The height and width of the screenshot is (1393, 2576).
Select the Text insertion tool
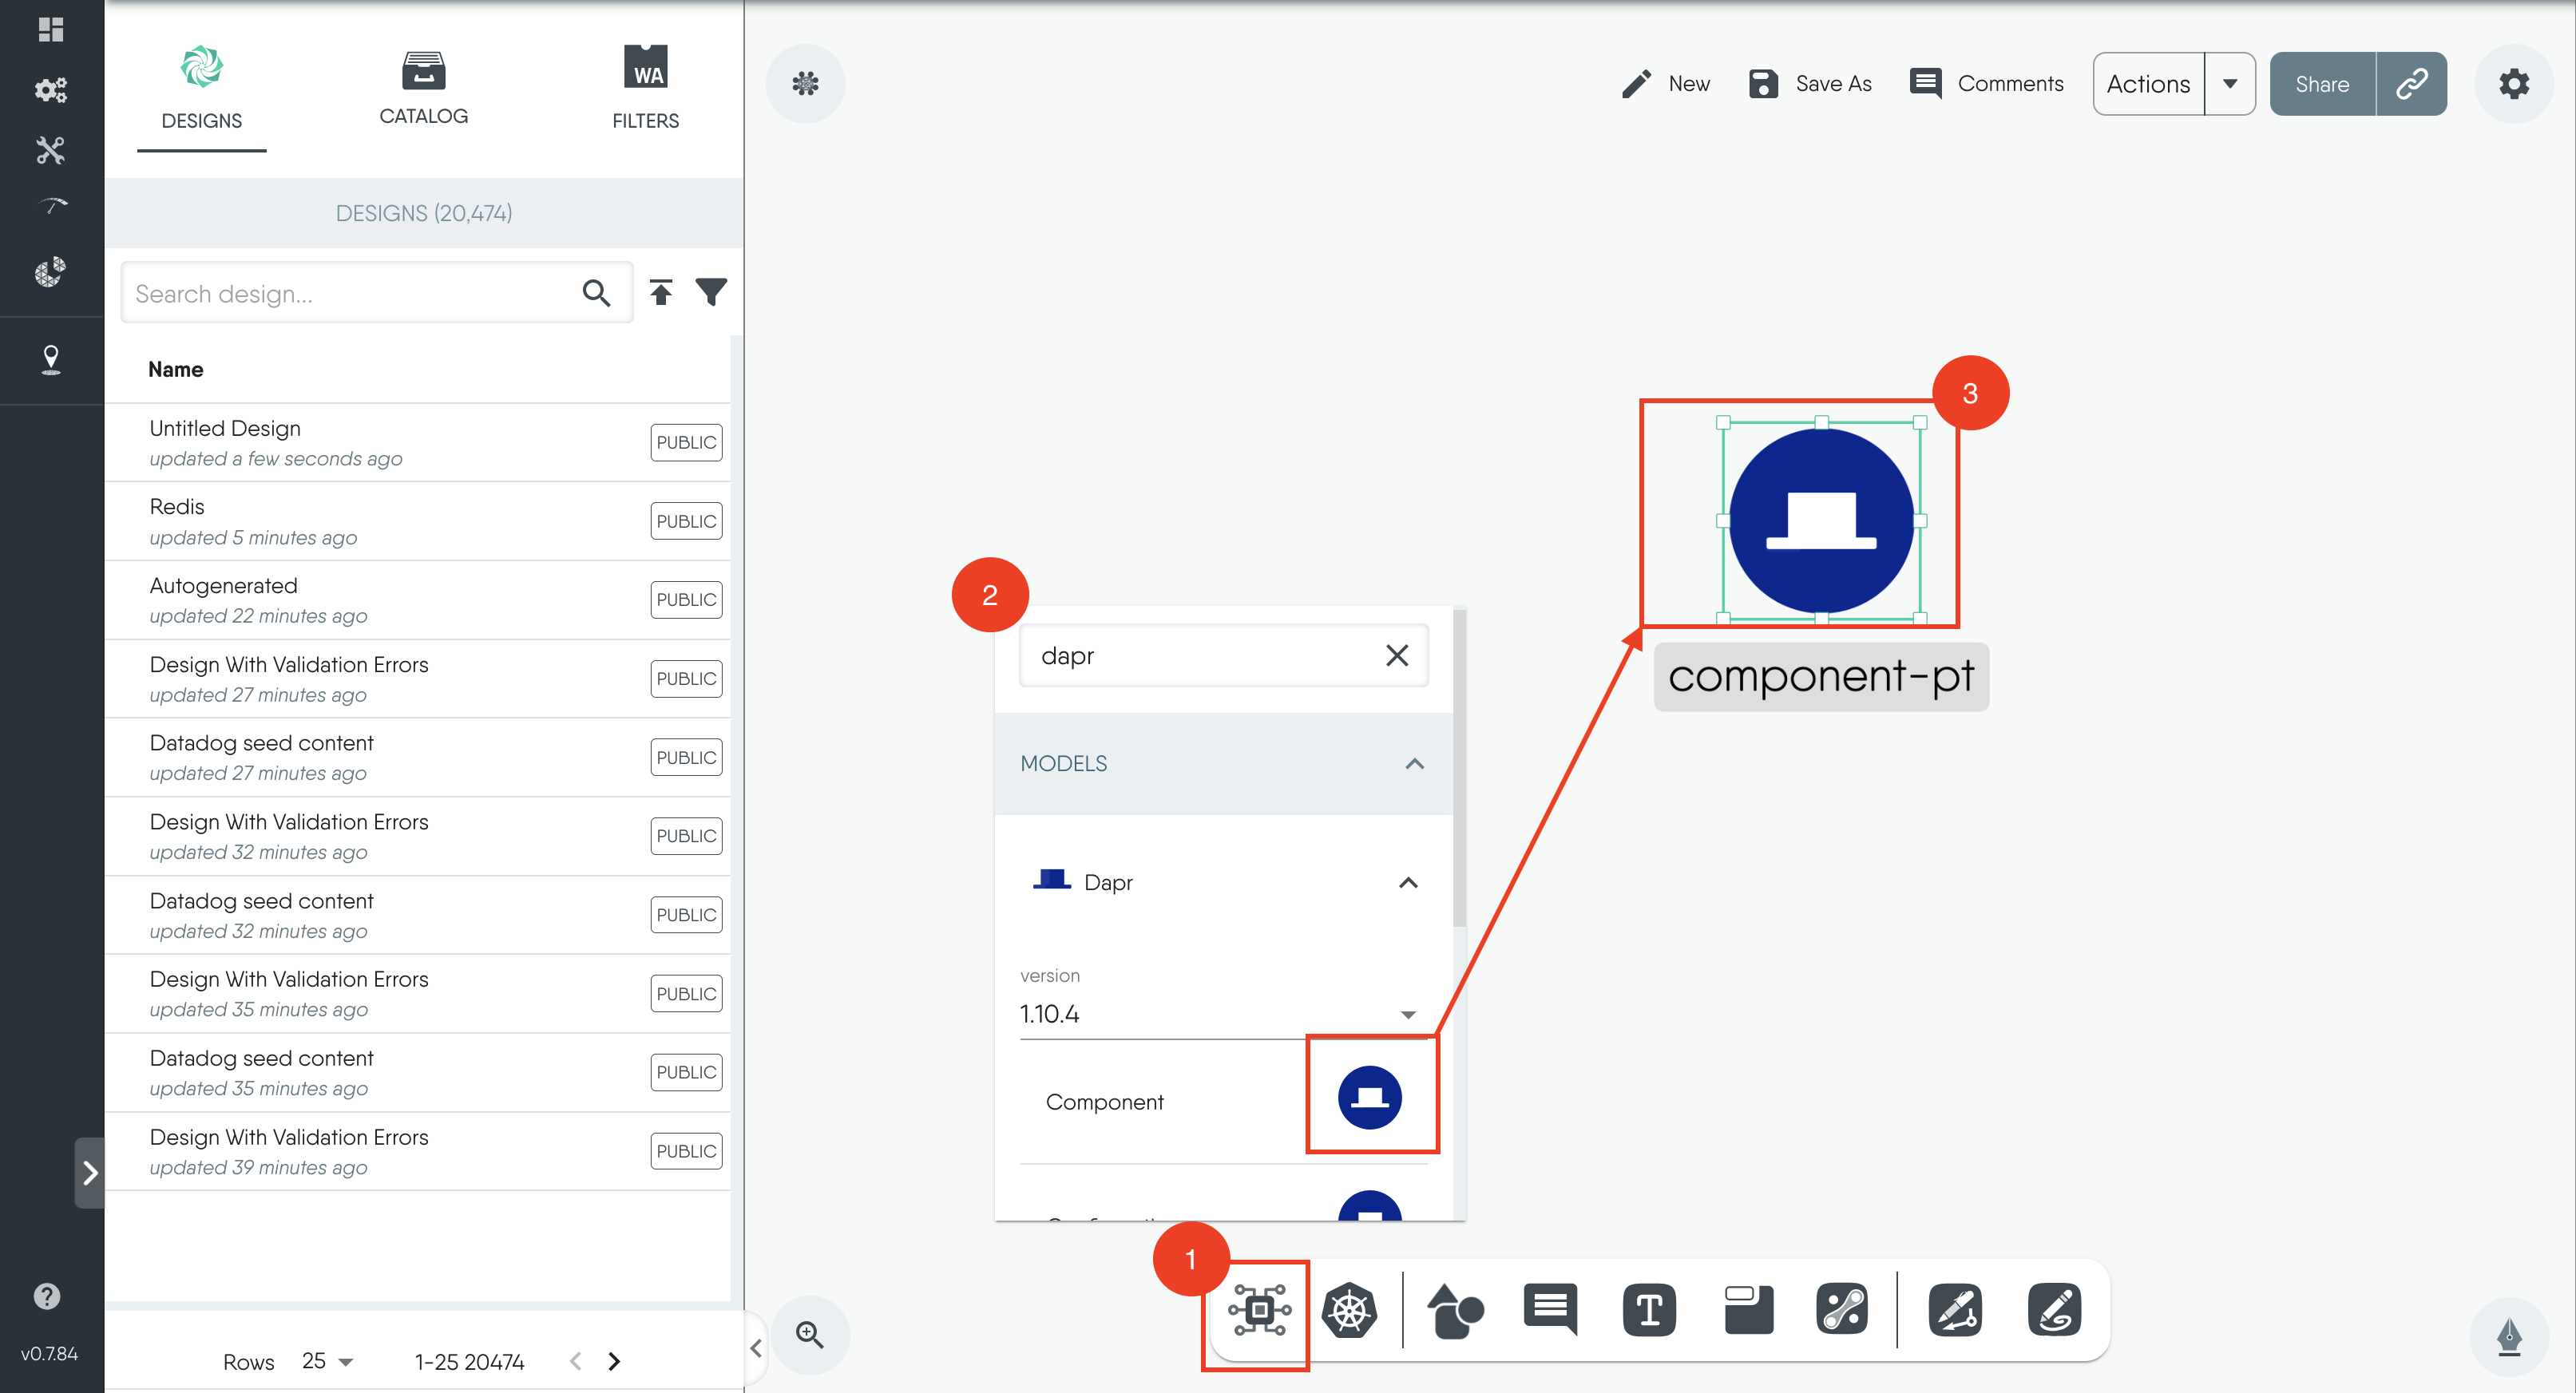[x=1648, y=1309]
